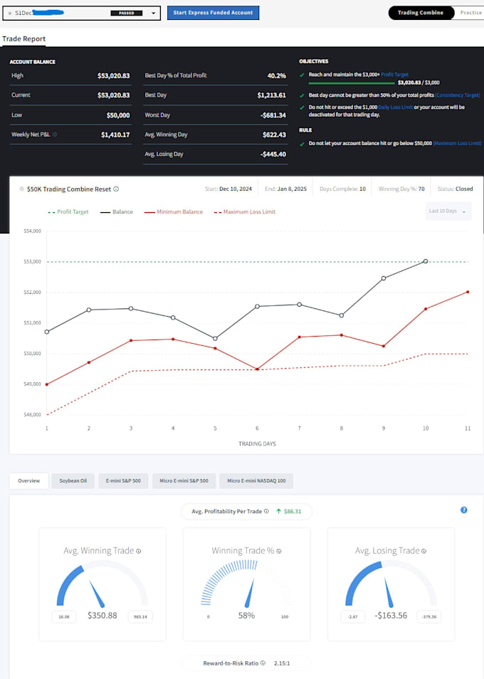Click info icon next to Reward-to-Risk Ratio
Viewport: 484px width, 679px height.
pyautogui.click(x=263, y=663)
